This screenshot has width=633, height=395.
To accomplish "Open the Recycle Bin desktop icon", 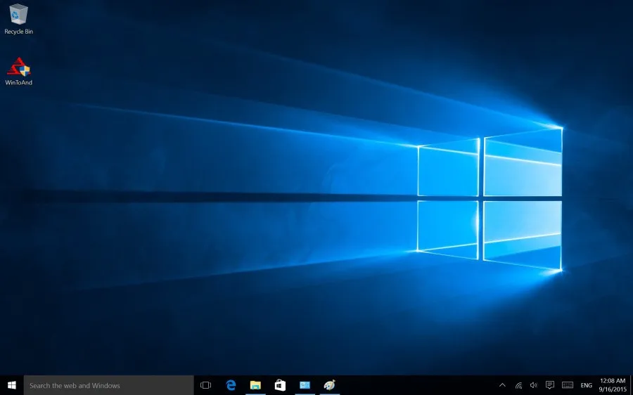I will click(18, 19).
